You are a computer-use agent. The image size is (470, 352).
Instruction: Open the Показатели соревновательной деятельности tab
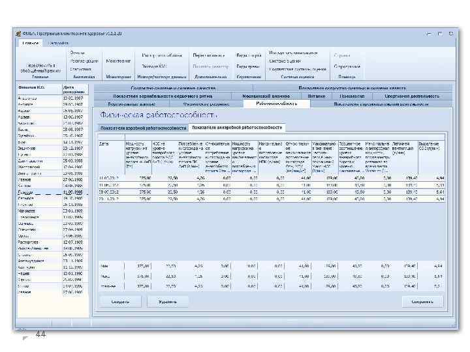coord(381,104)
